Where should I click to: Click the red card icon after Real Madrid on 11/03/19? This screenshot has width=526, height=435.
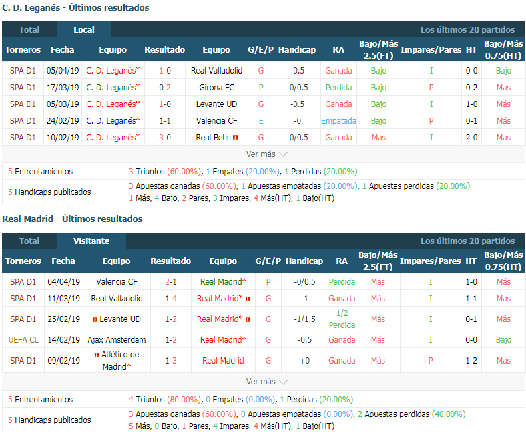click(248, 299)
